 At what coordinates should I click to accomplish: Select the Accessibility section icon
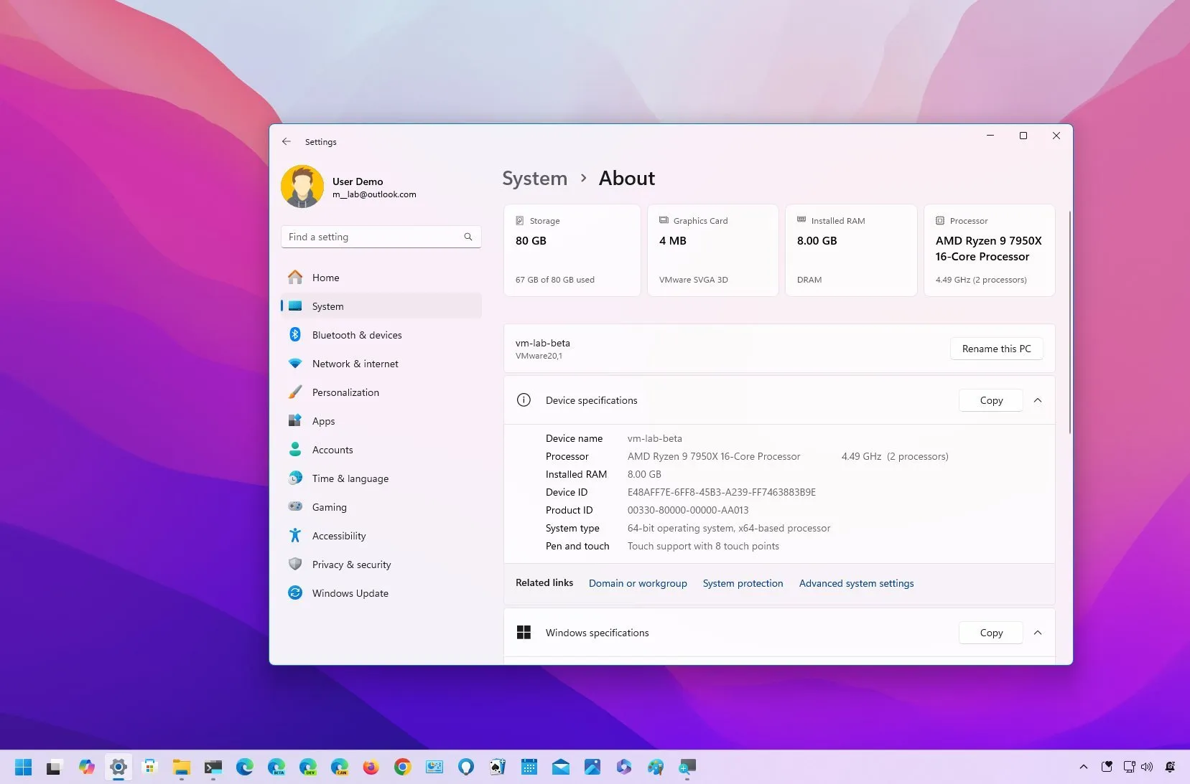point(295,536)
